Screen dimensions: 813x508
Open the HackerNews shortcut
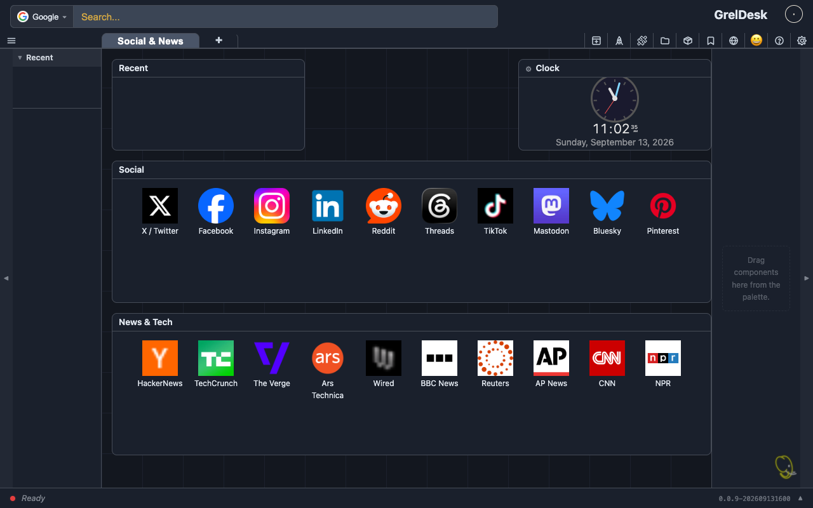(160, 364)
